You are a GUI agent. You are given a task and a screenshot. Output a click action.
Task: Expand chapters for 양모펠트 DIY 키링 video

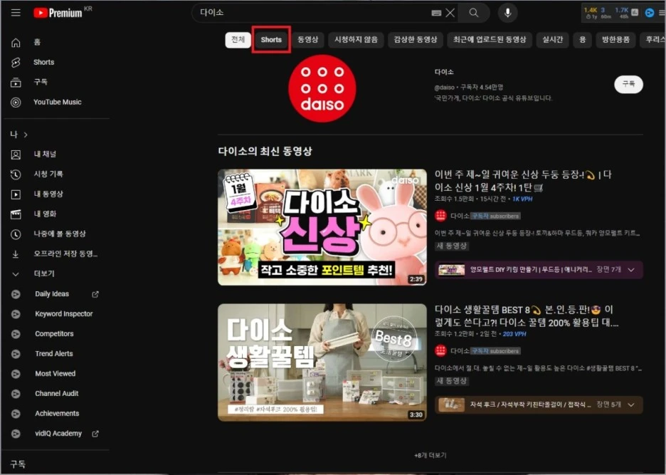631,270
